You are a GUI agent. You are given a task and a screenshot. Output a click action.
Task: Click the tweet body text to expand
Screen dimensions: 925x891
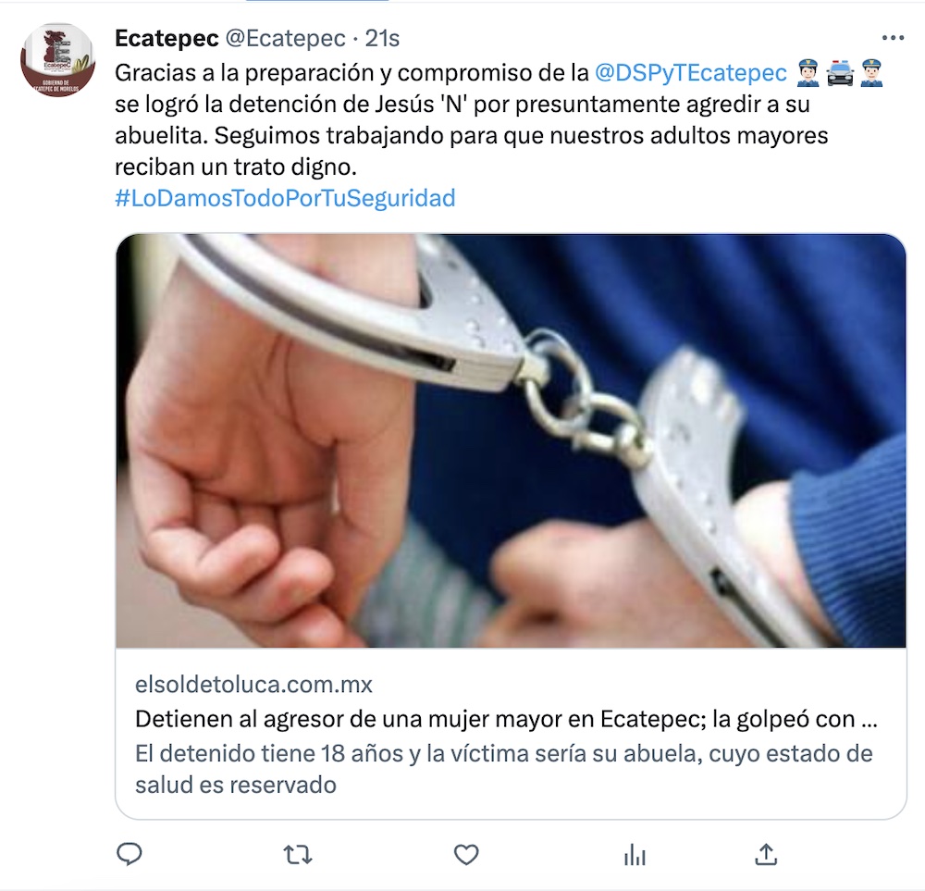point(472,119)
